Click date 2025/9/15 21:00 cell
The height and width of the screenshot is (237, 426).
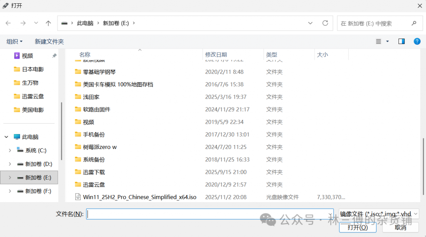tap(226, 172)
